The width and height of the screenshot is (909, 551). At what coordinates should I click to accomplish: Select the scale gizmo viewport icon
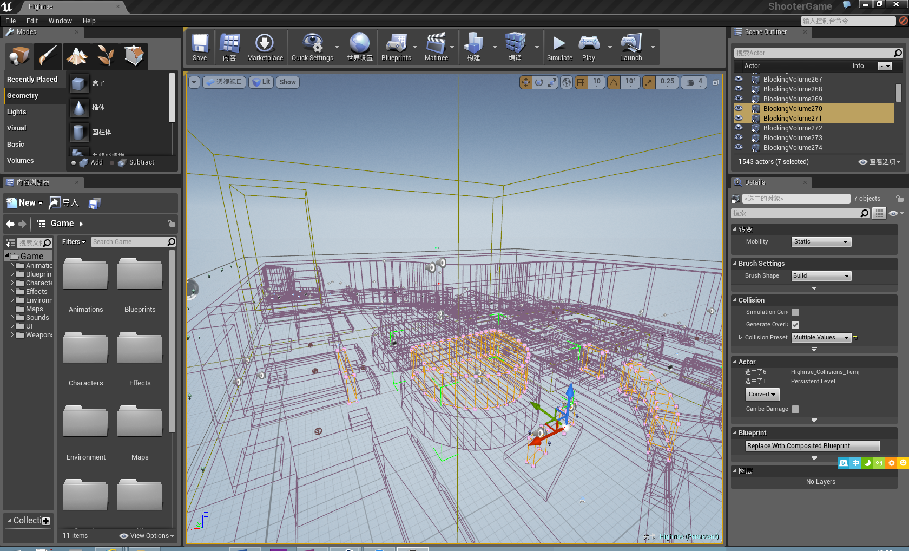[552, 82]
